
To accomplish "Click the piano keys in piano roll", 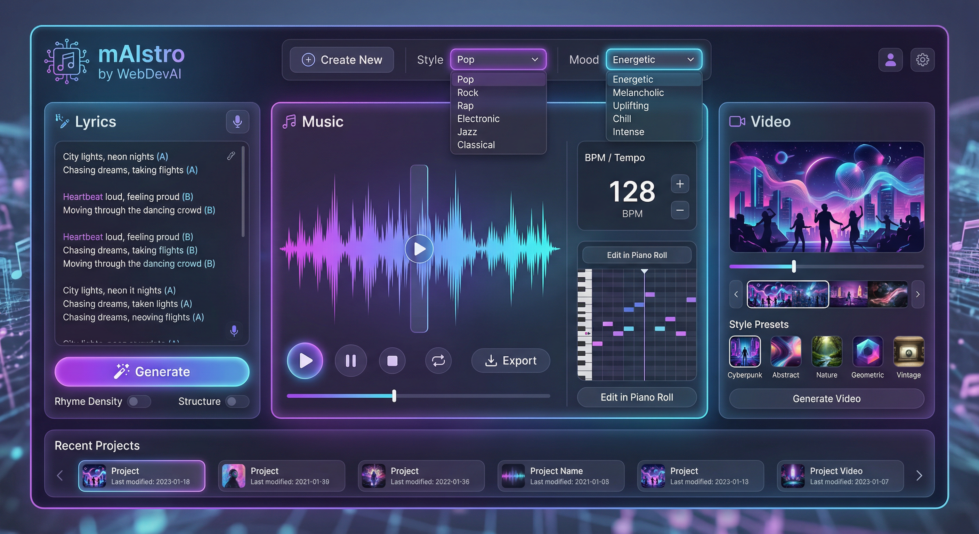I will (585, 325).
